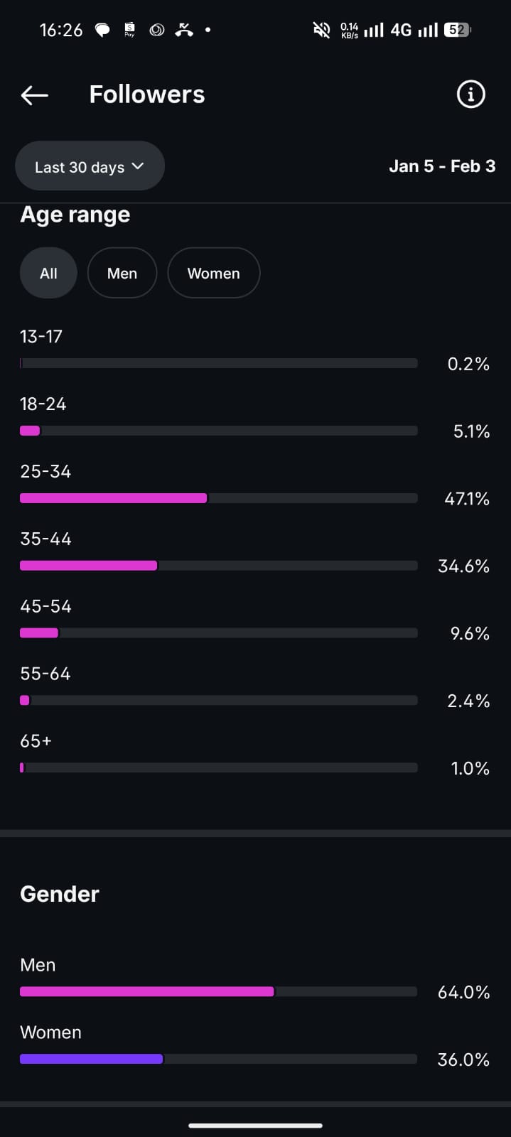Tap the battery level indicator

tap(457, 30)
